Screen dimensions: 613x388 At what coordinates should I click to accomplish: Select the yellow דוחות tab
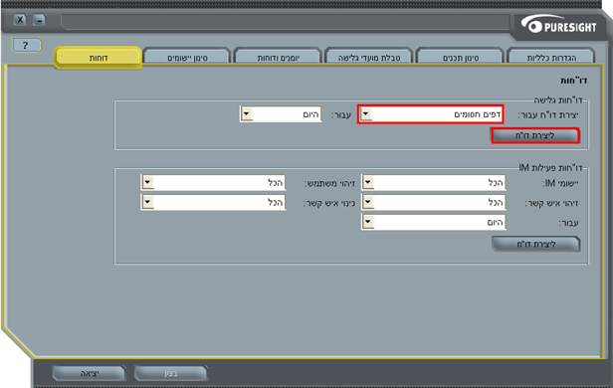pos(99,58)
